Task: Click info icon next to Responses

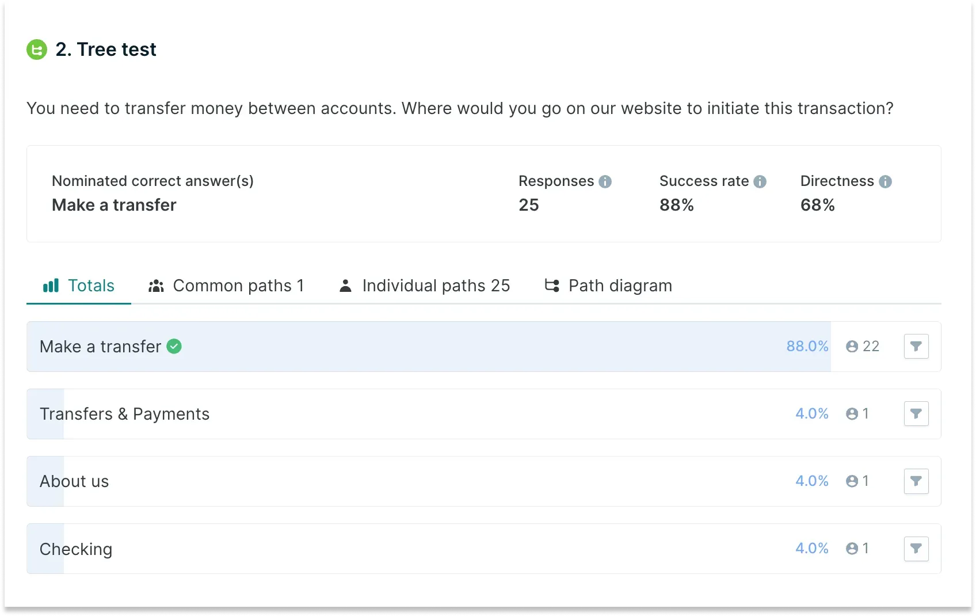Action: tap(605, 182)
